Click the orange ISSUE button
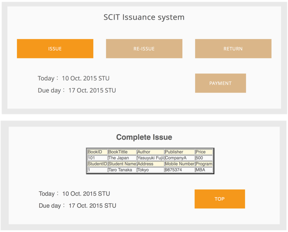288x232 pixels. [x=55, y=48]
